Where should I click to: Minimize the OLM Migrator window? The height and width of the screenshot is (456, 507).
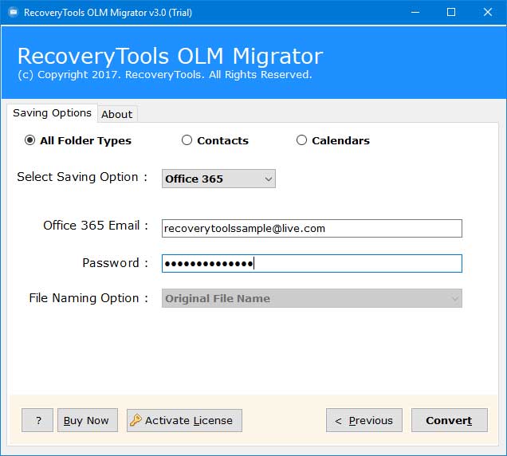(x=415, y=12)
